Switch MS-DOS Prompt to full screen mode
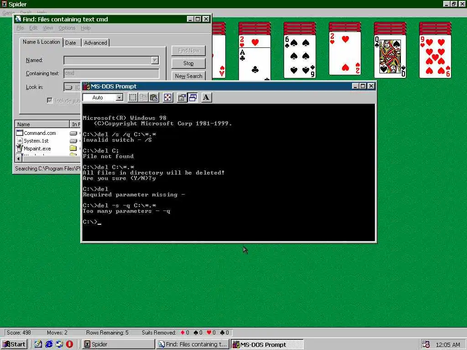 click(x=168, y=98)
